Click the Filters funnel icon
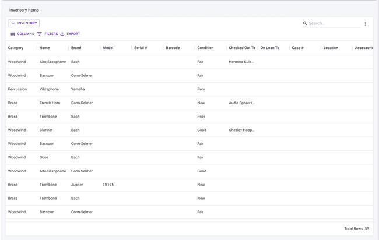Screen dimensions: 379x240 (x=40, y=34)
